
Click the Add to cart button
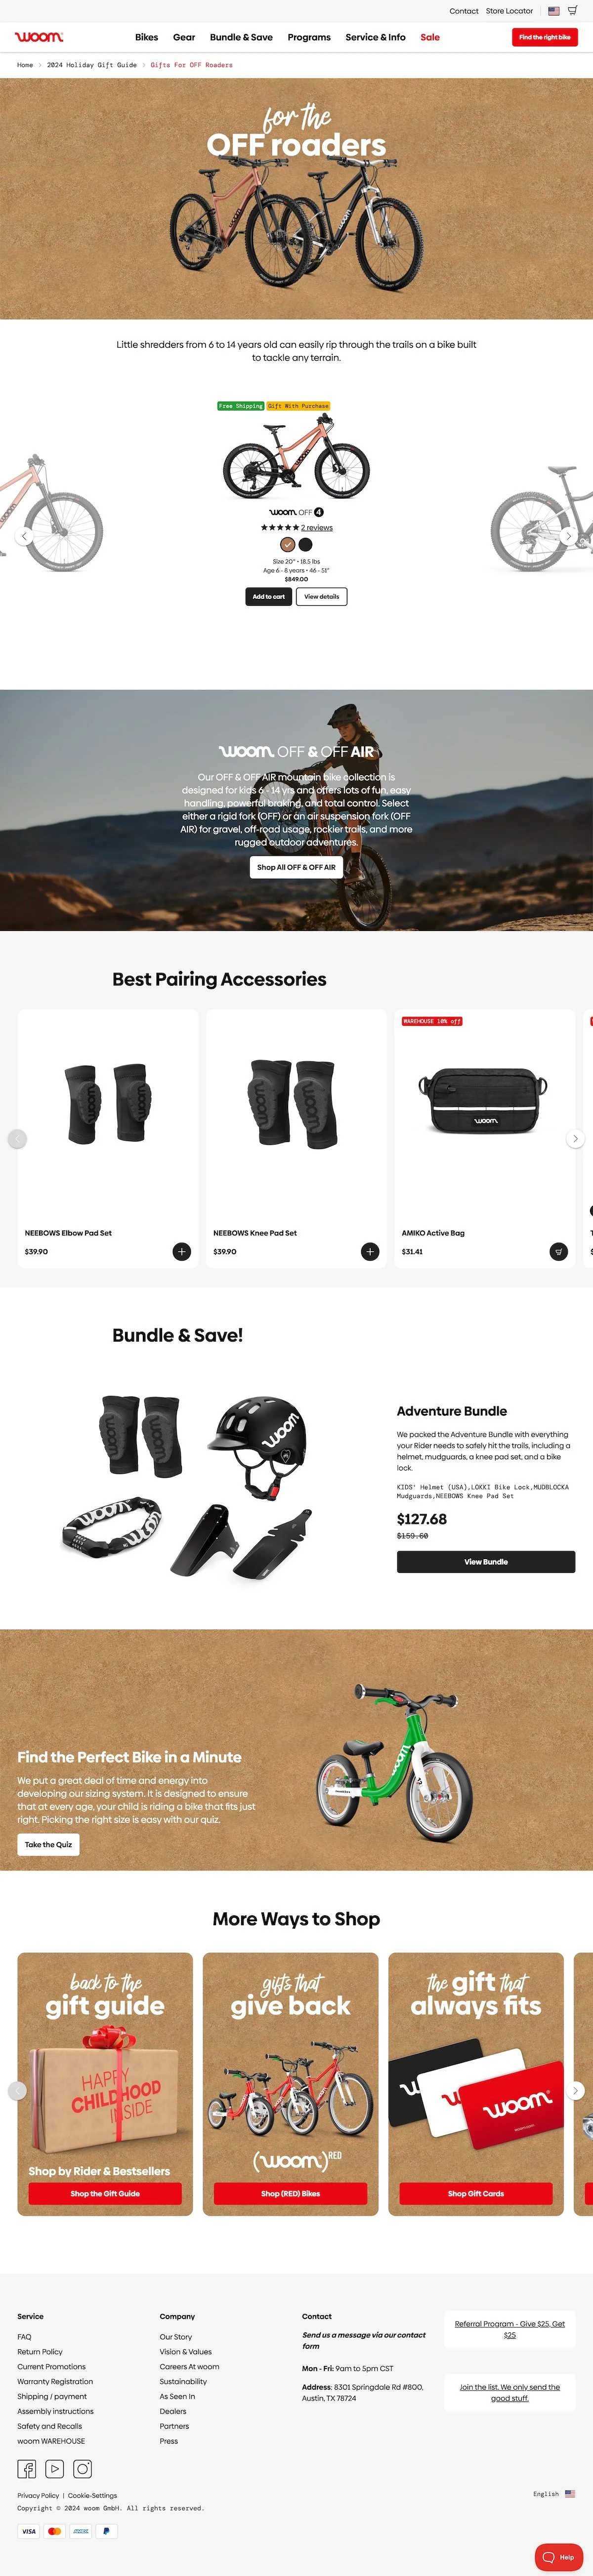click(269, 596)
